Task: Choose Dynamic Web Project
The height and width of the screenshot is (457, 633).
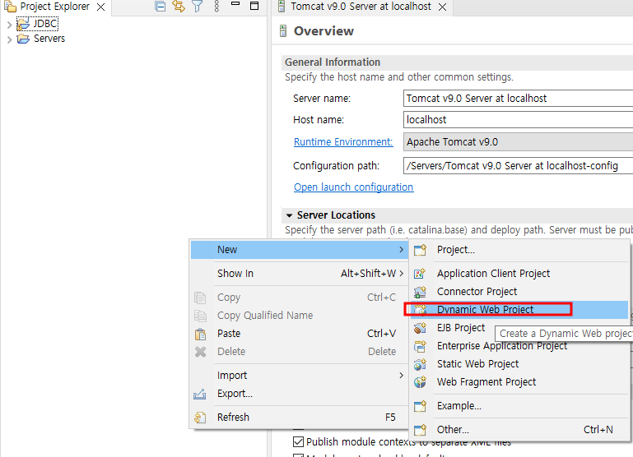Action: click(x=519, y=310)
